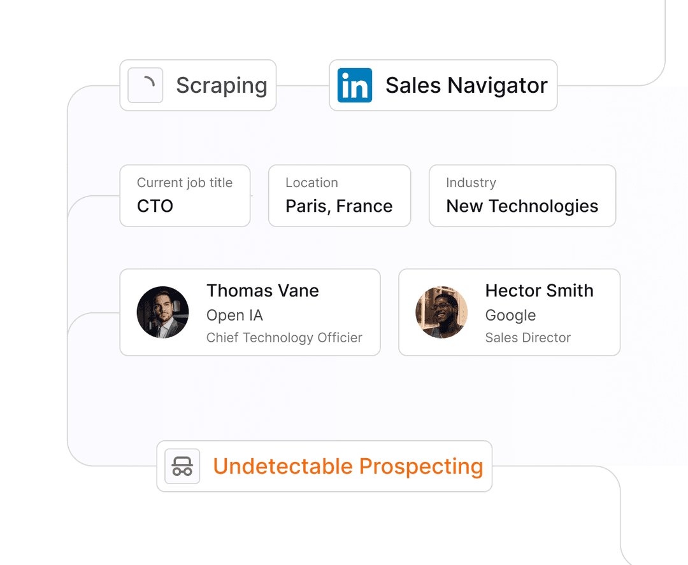Edit the Location field showing Paris, France
The height and width of the screenshot is (565, 688).
click(340, 195)
